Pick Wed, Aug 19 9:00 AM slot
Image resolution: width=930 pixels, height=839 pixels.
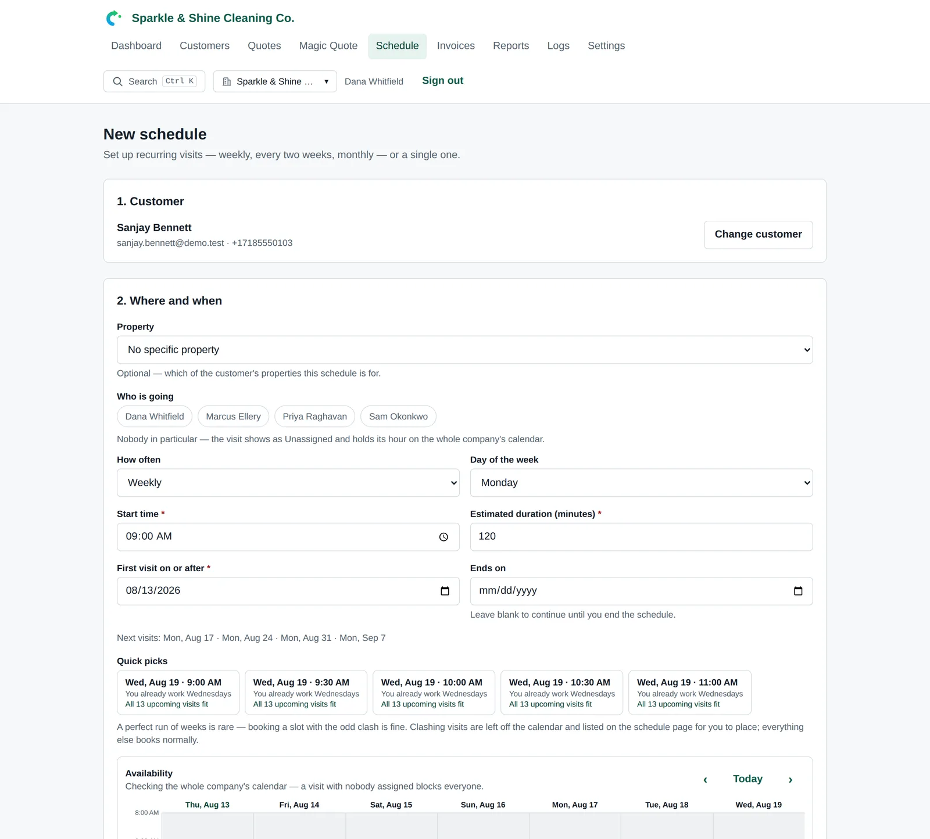(178, 693)
